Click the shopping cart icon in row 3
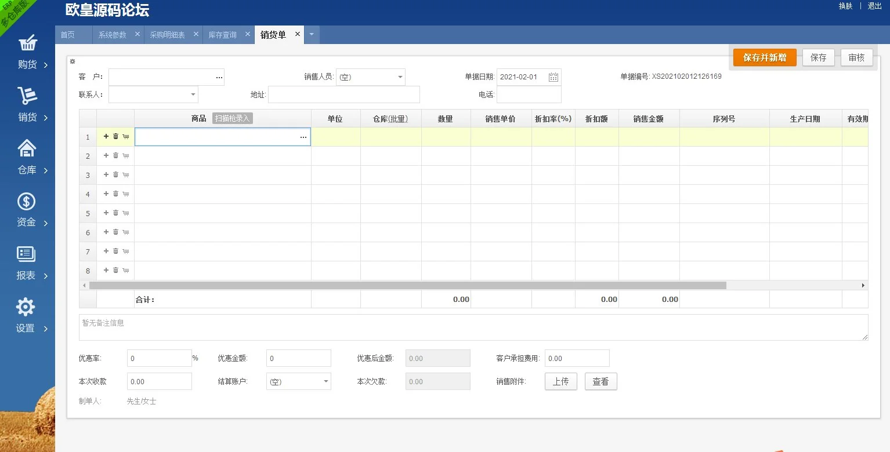Viewport: 890px width, 452px height. 125,174
